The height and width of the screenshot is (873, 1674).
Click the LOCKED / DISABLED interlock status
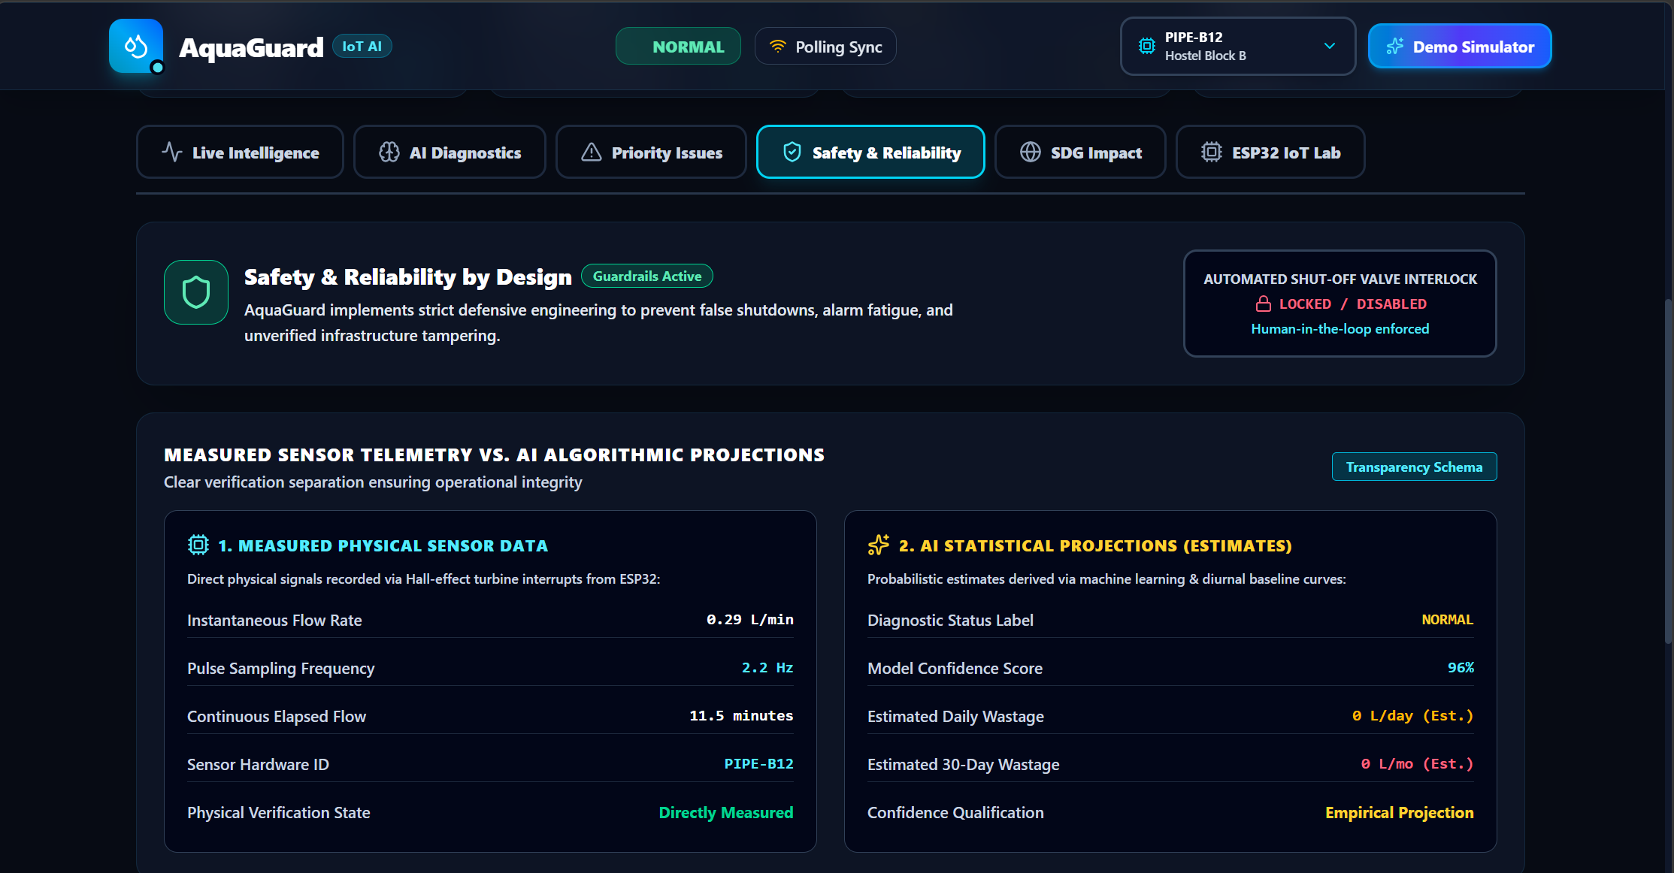point(1341,304)
